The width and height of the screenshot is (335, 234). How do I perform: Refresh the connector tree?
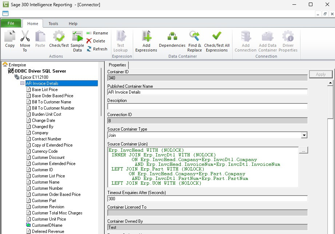(97, 49)
